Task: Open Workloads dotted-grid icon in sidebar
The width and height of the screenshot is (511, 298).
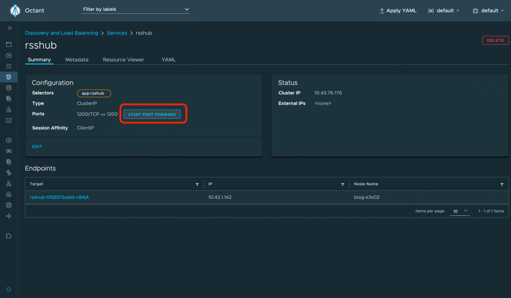Action: (x=9, y=66)
